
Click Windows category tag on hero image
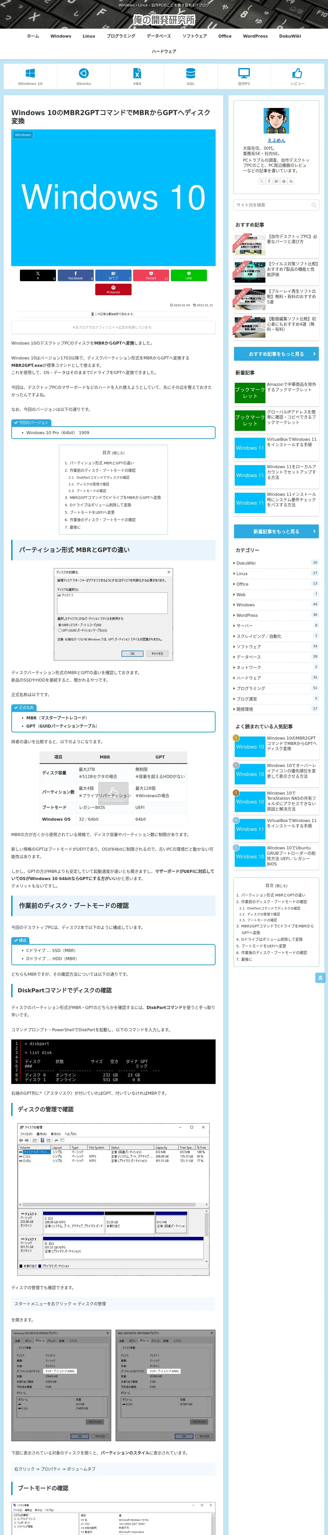23,135
